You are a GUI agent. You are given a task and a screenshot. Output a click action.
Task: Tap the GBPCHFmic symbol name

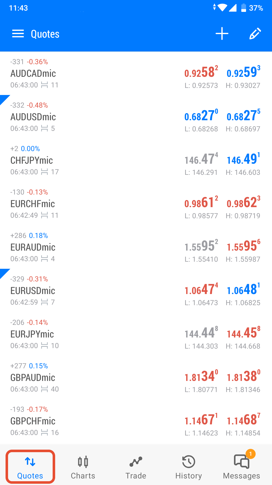coord(33,421)
